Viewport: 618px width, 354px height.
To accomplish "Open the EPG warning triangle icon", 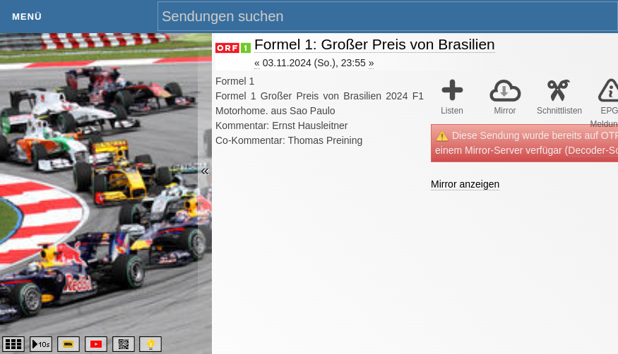I will pos(608,90).
